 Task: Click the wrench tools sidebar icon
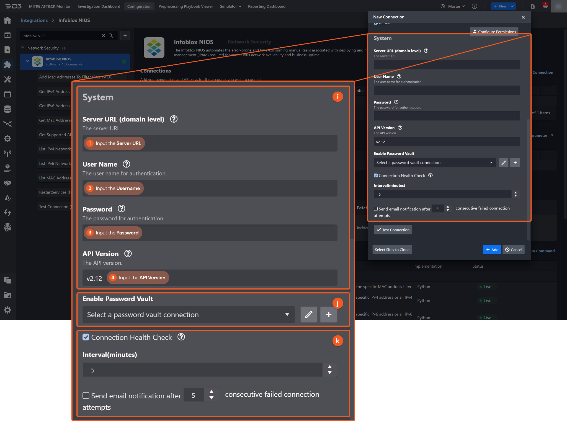tap(7, 80)
